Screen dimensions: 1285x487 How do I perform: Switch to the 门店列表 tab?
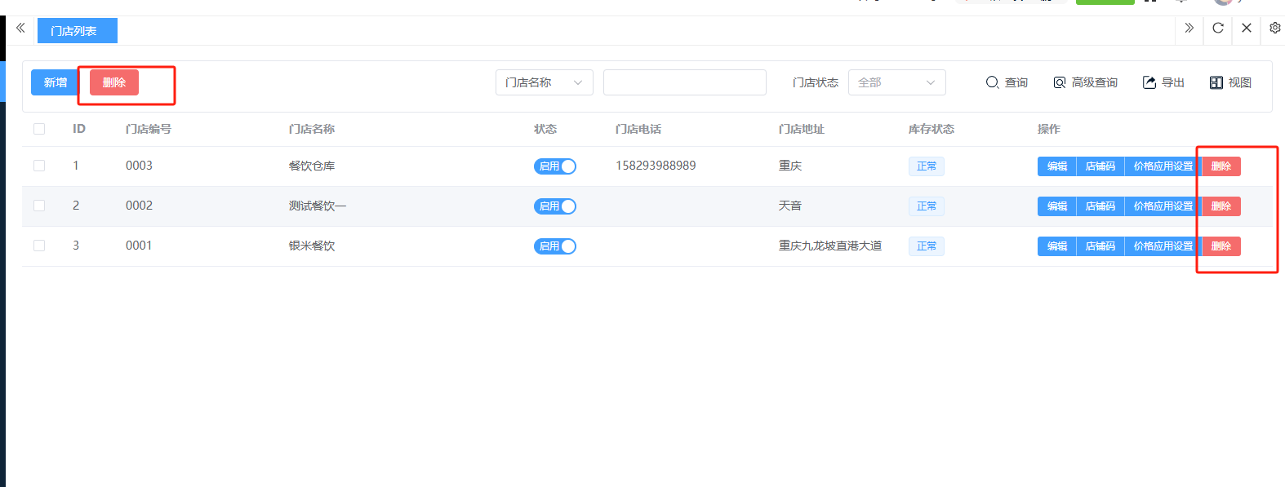[77, 31]
